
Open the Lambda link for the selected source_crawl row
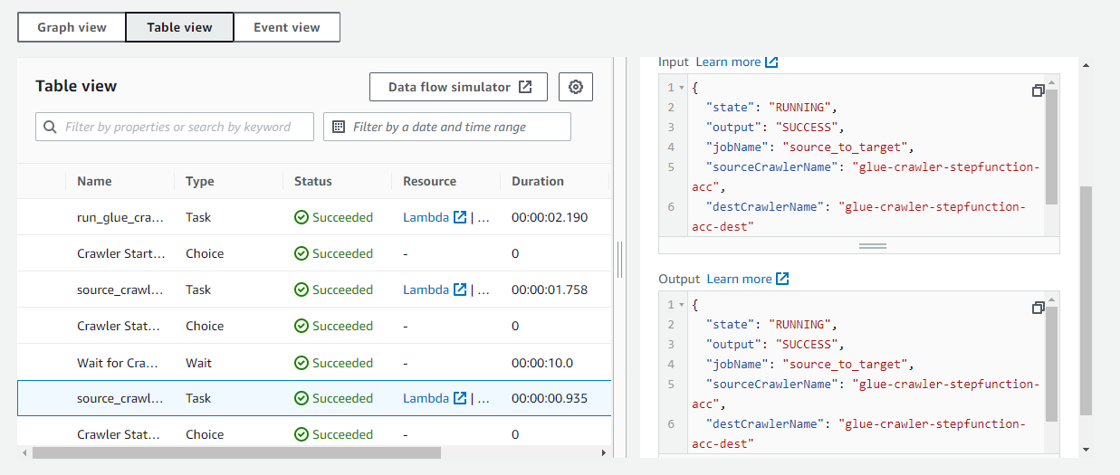[x=426, y=398]
